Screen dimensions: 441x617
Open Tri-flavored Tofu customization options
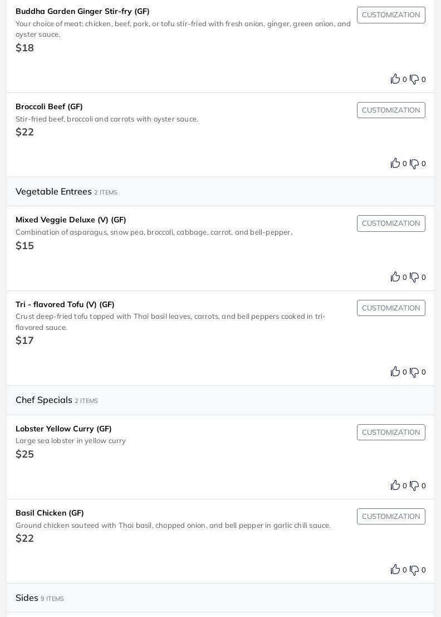point(391,308)
